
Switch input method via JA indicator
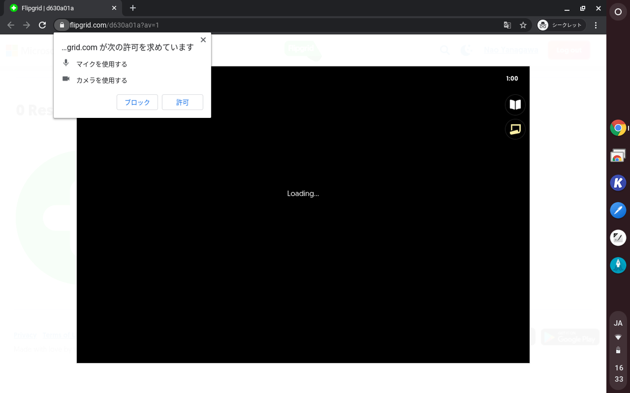[618, 323]
